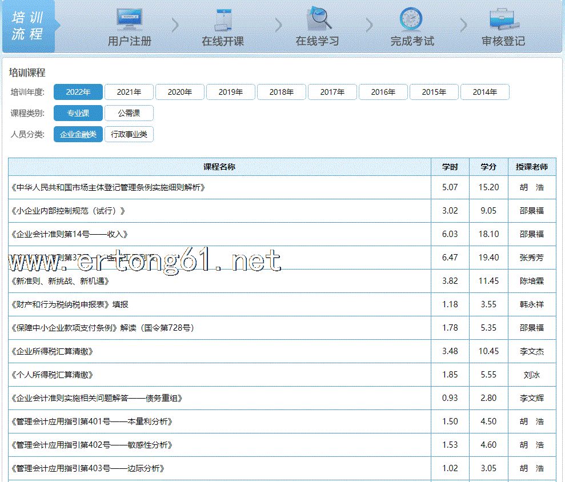Select training year 2022年
Screen dimensions: 565x482
(78, 92)
